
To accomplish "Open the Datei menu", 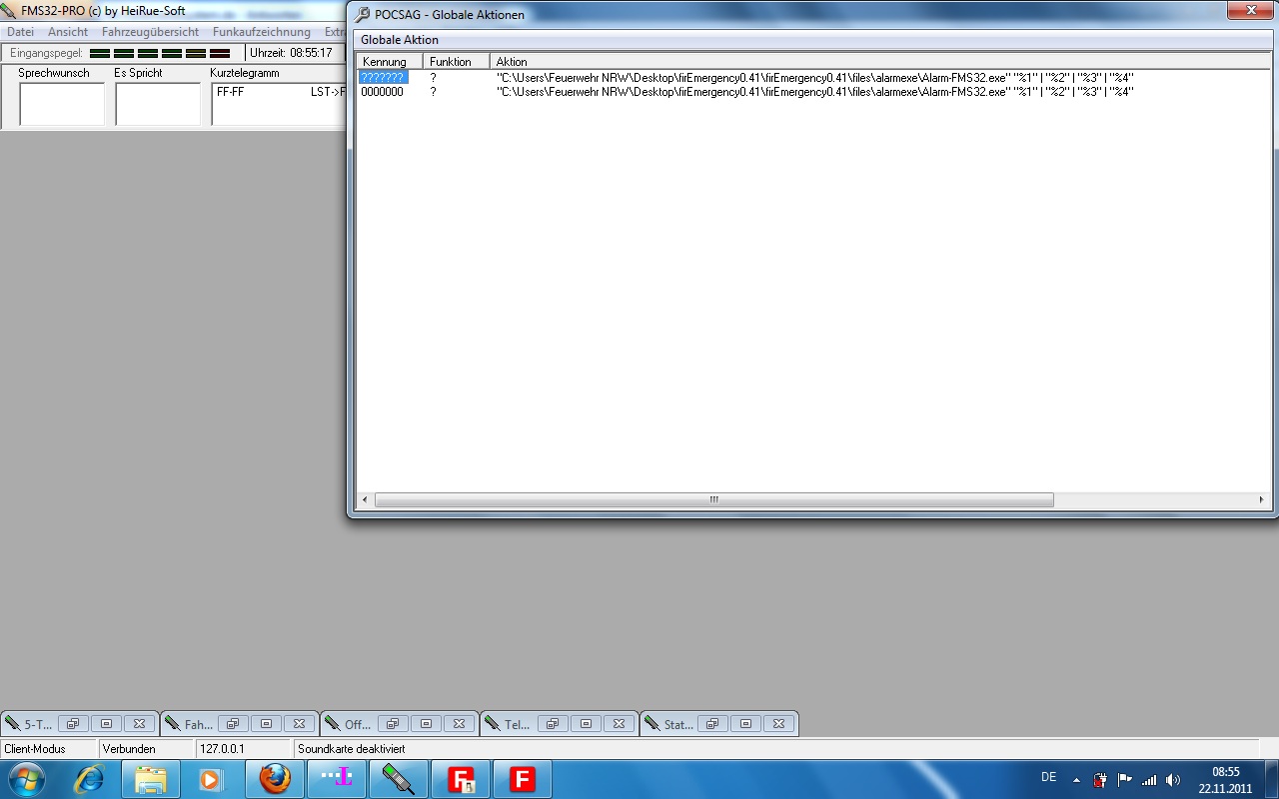I will pos(20,32).
